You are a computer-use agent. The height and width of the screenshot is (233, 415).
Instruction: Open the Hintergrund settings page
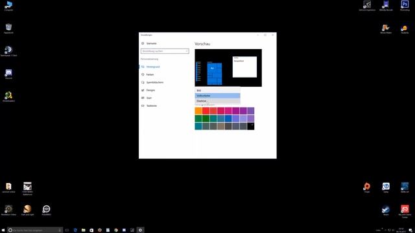pos(150,67)
